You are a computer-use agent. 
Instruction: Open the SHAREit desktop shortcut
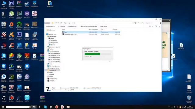tap(27, 98)
